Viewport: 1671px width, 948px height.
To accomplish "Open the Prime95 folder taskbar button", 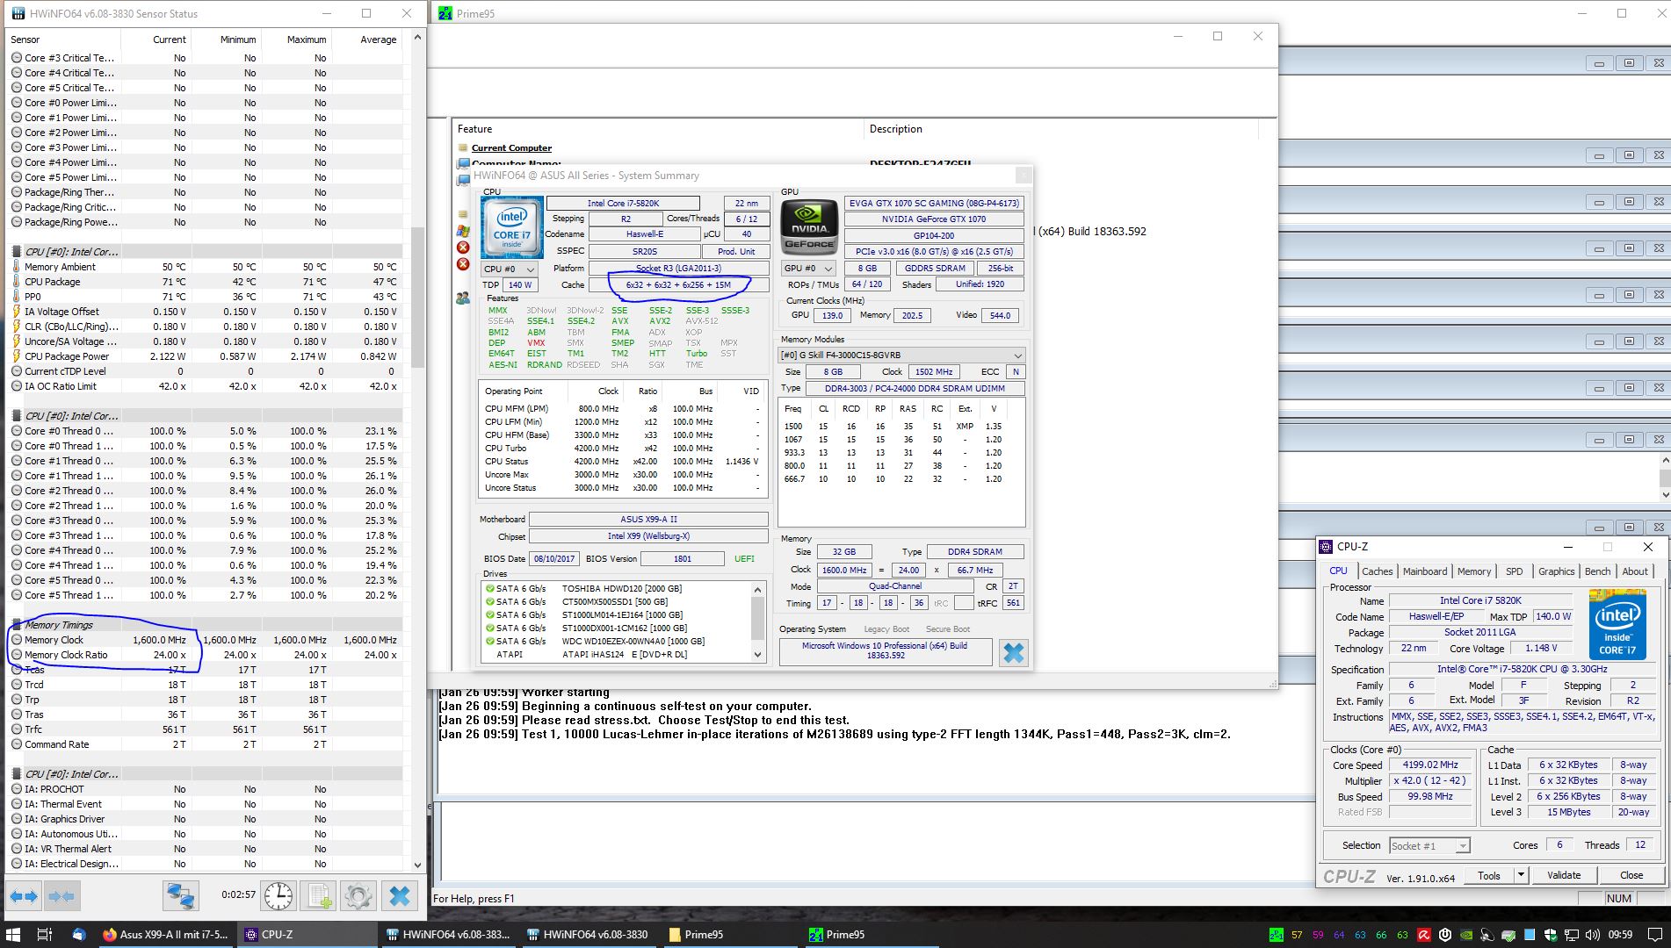I will click(730, 934).
